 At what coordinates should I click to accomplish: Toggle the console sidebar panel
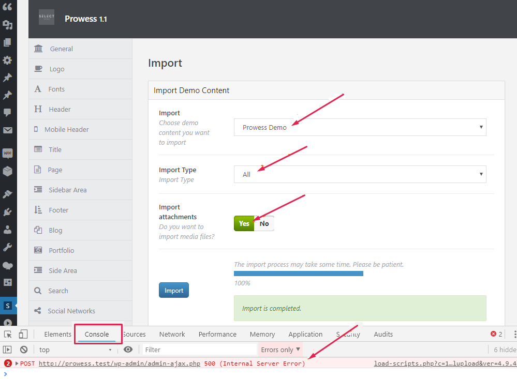coord(8,350)
